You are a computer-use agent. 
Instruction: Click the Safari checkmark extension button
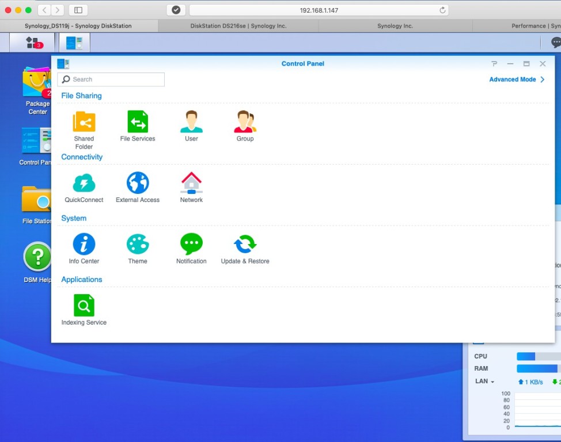point(176,10)
